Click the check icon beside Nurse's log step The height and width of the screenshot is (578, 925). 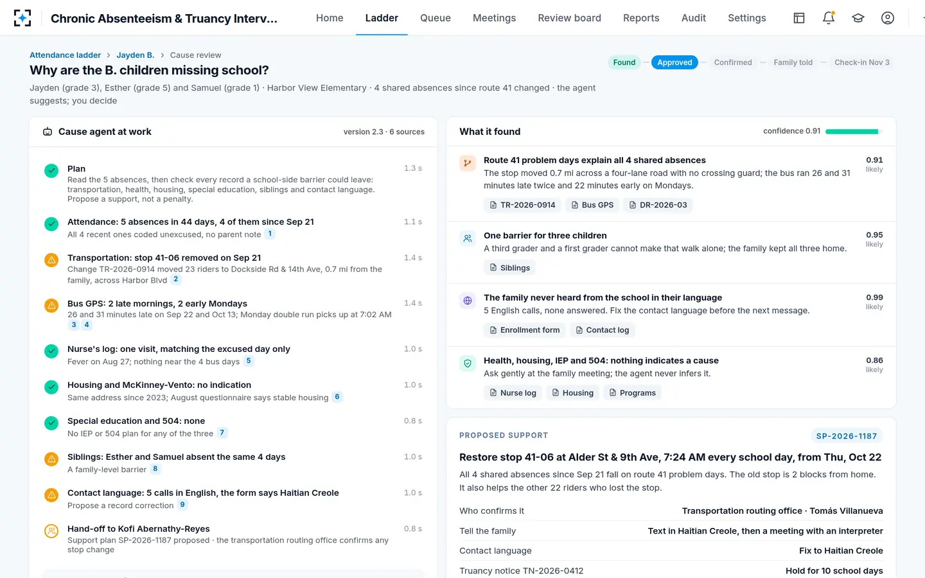pyautogui.click(x=51, y=351)
